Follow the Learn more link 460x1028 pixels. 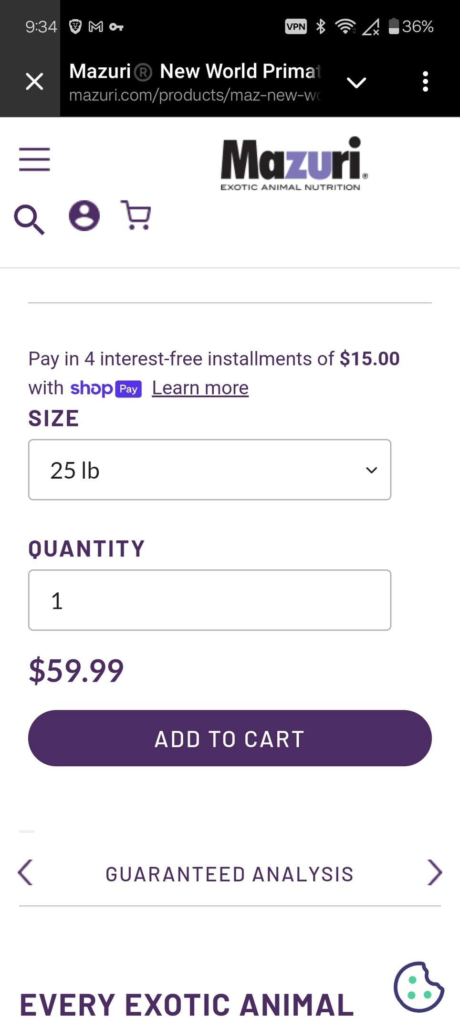click(200, 388)
